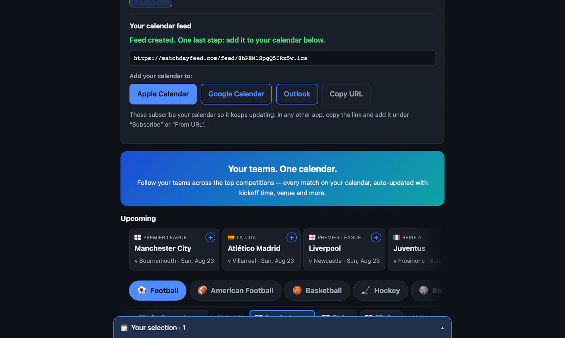Switch to the Hockey tab

(x=381, y=291)
